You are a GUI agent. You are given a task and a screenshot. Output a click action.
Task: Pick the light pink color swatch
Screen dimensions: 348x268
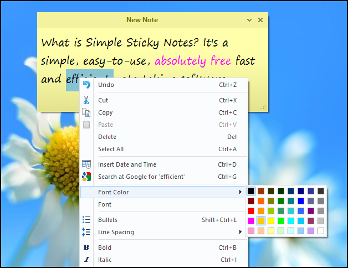tap(251, 231)
